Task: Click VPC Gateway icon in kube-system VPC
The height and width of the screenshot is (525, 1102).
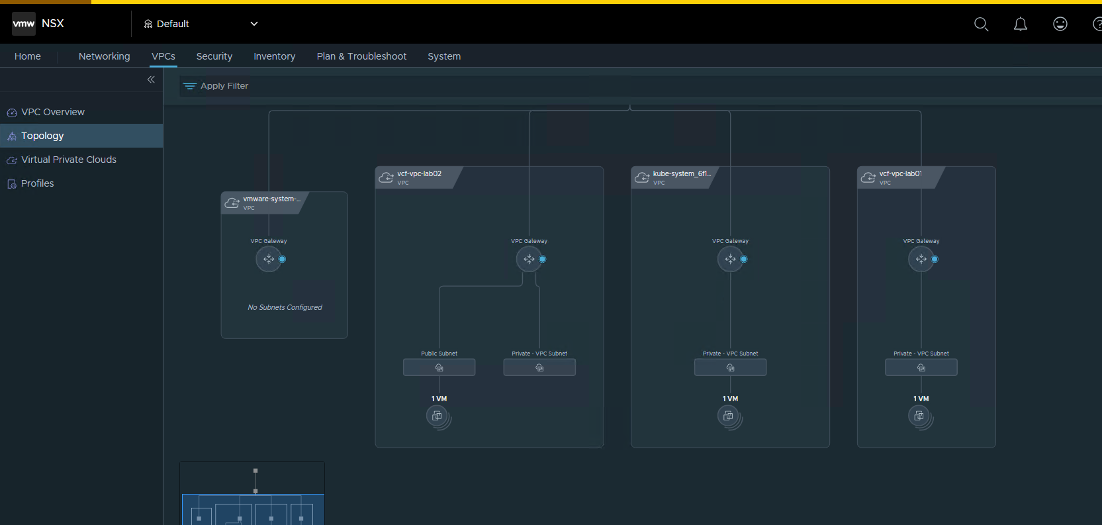Action: (x=729, y=259)
